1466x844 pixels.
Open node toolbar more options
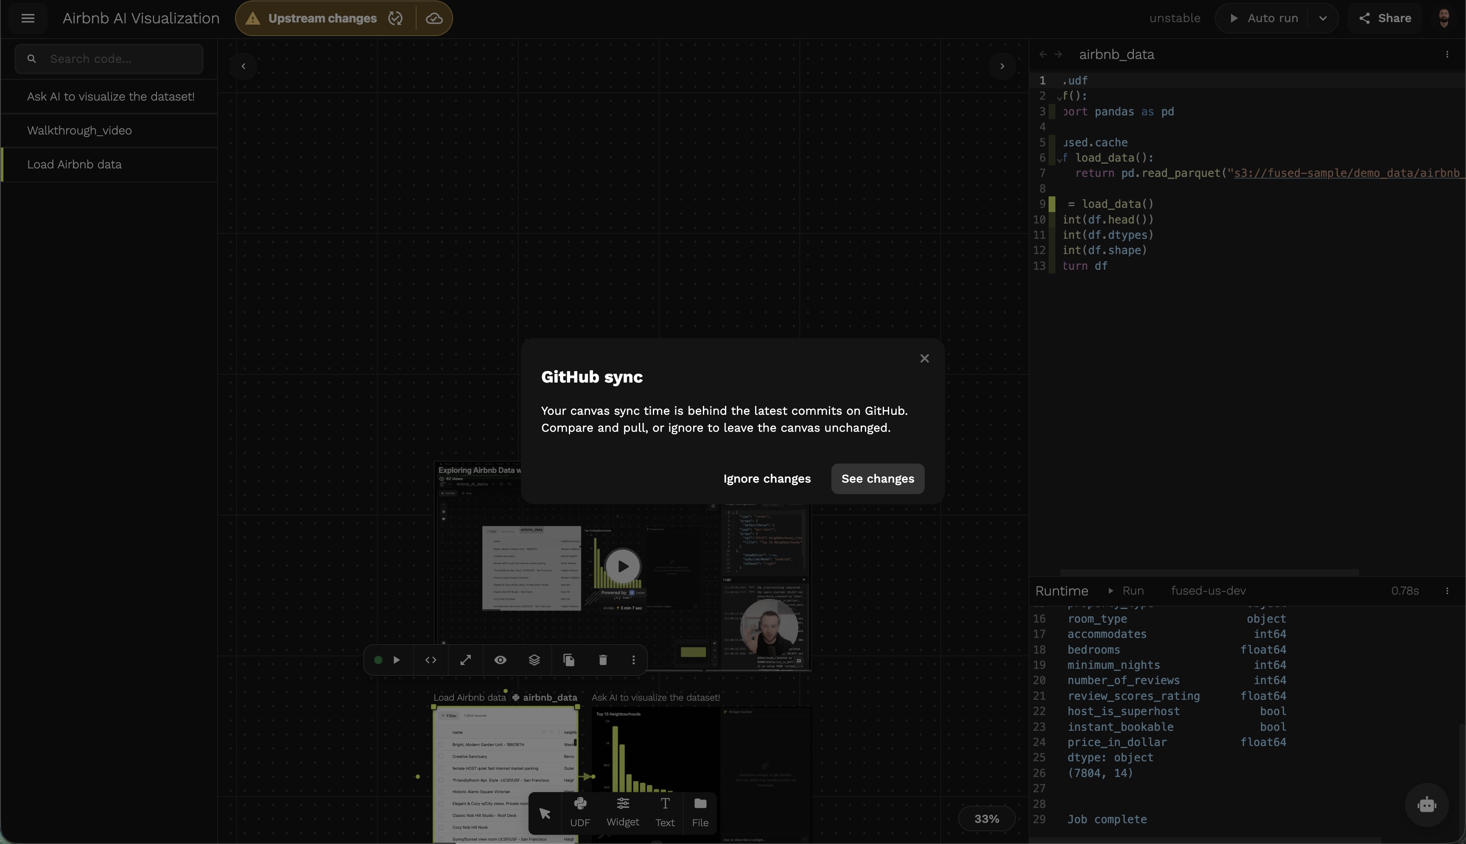[634, 660]
